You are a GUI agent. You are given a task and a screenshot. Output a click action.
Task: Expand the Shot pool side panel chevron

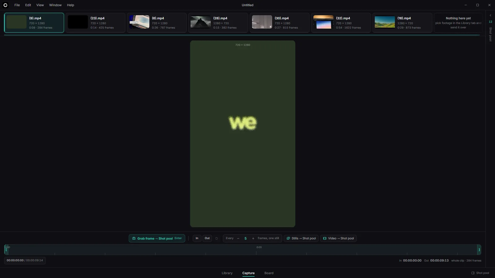490,15
